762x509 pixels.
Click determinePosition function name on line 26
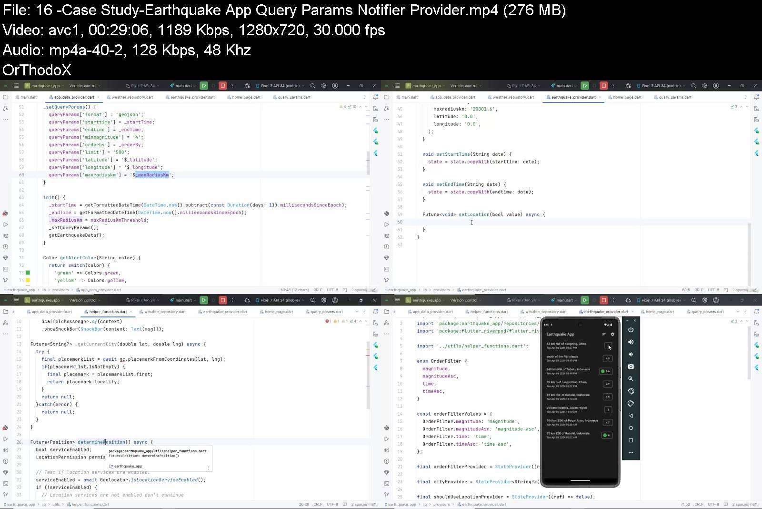pos(101,442)
